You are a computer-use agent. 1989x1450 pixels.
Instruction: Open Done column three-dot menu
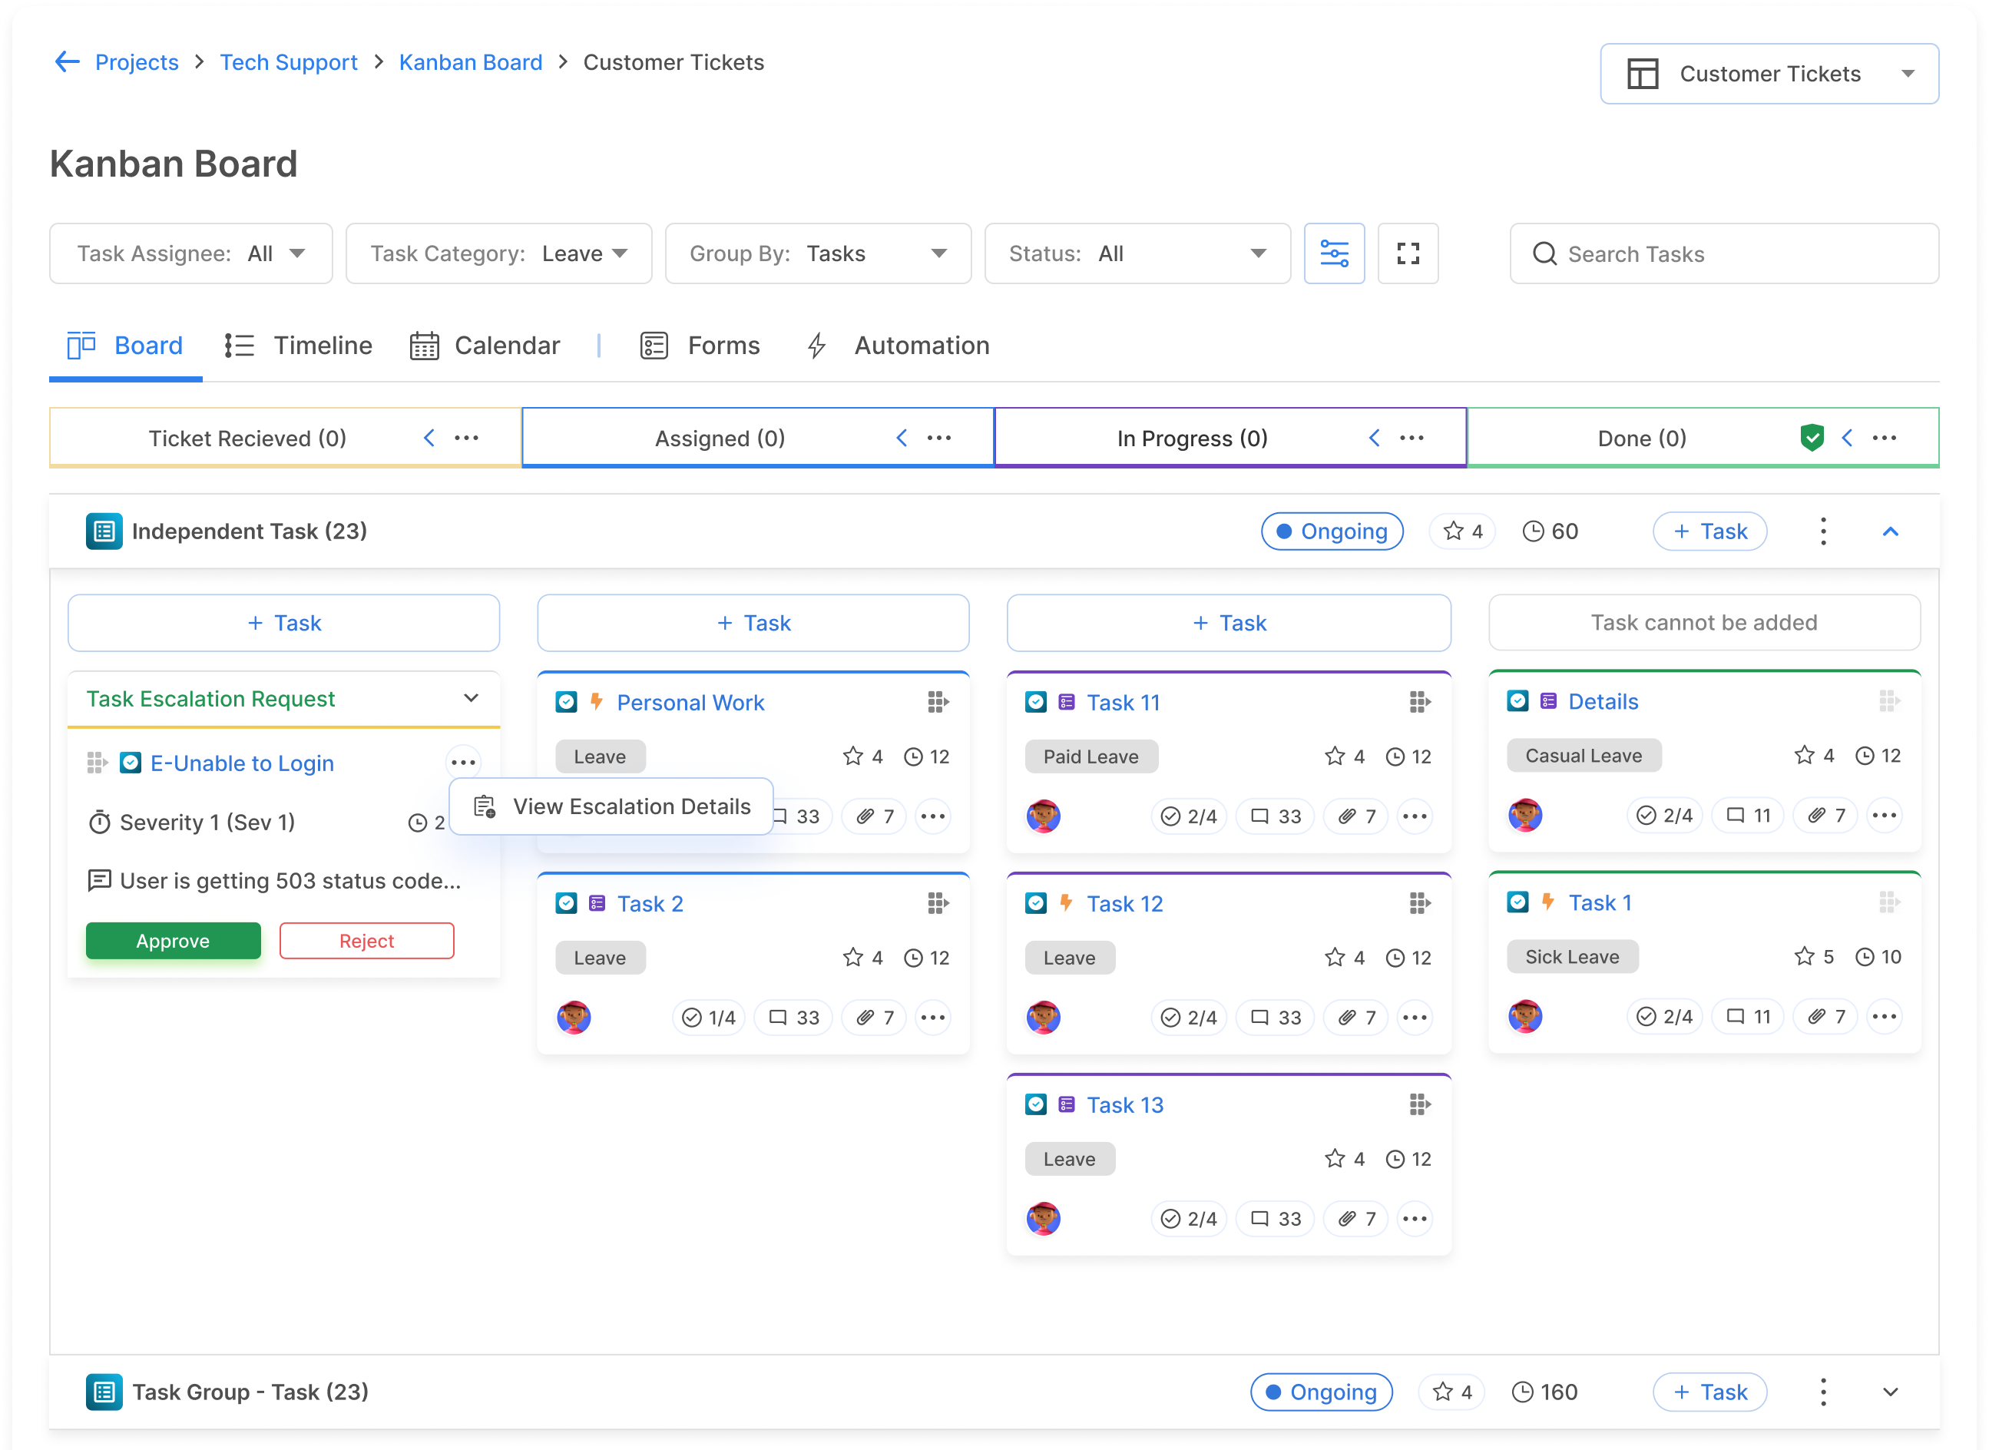tap(1884, 438)
